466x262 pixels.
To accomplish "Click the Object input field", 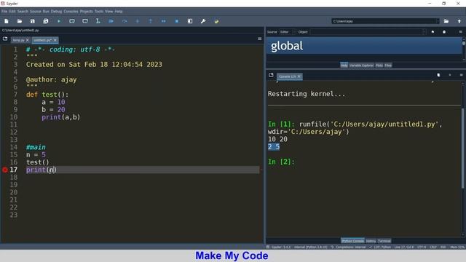I will click(366, 32).
